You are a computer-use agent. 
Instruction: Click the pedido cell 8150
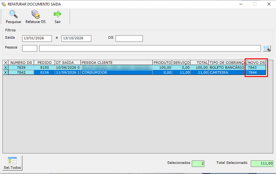click(x=45, y=68)
